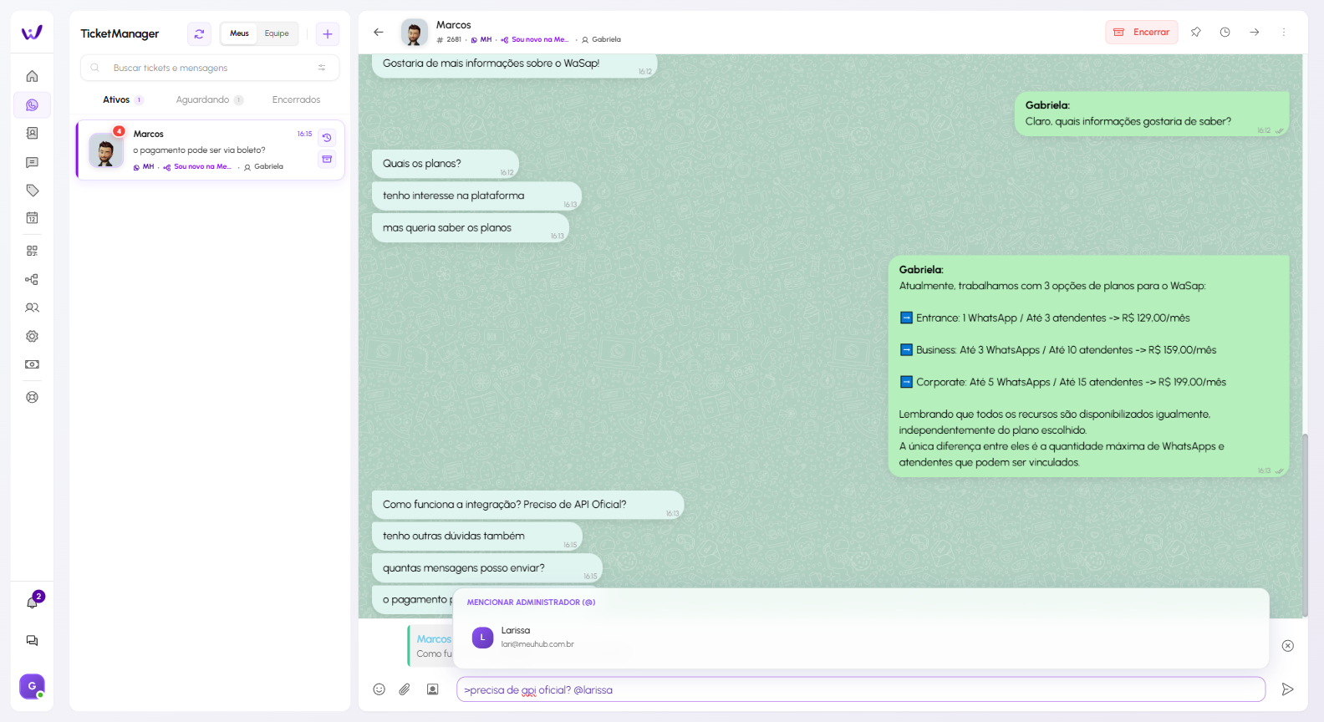Create a new ticket with plus button
Viewport: 1324px width, 722px height.
(328, 34)
